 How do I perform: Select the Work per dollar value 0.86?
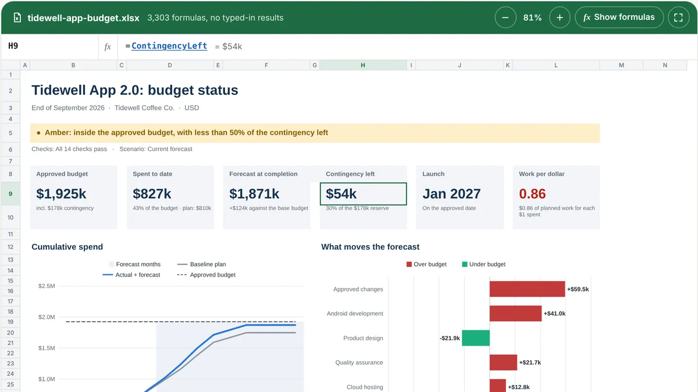[x=532, y=193]
